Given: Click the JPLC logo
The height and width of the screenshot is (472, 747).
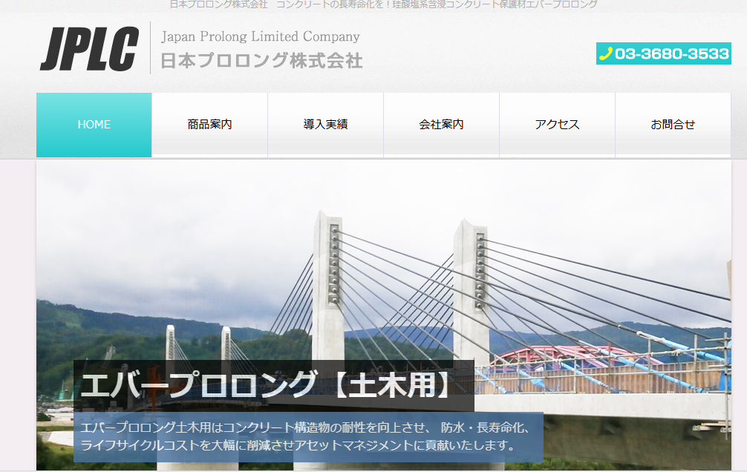Looking at the screenshot, I should [89, 49].
